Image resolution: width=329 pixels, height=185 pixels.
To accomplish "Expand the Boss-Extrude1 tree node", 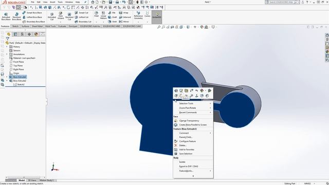I will (7, 77).
